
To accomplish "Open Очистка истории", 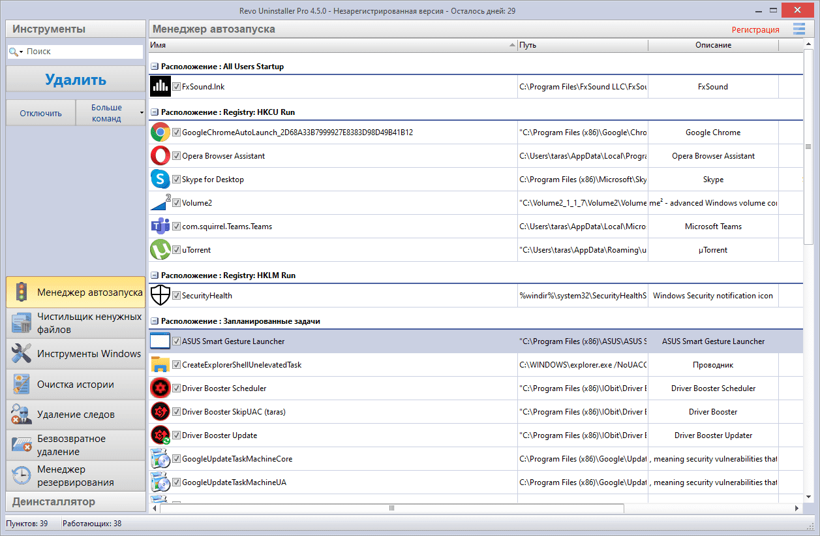I will [76, 385].
